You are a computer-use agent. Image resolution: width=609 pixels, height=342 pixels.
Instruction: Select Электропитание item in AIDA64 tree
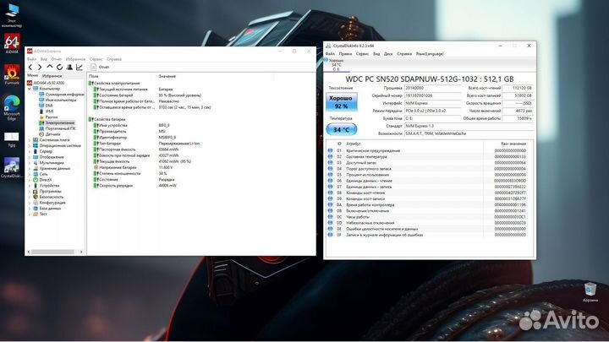click(57, 123)
